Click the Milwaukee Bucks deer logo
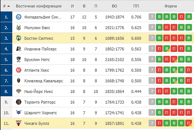 point(19,27)
